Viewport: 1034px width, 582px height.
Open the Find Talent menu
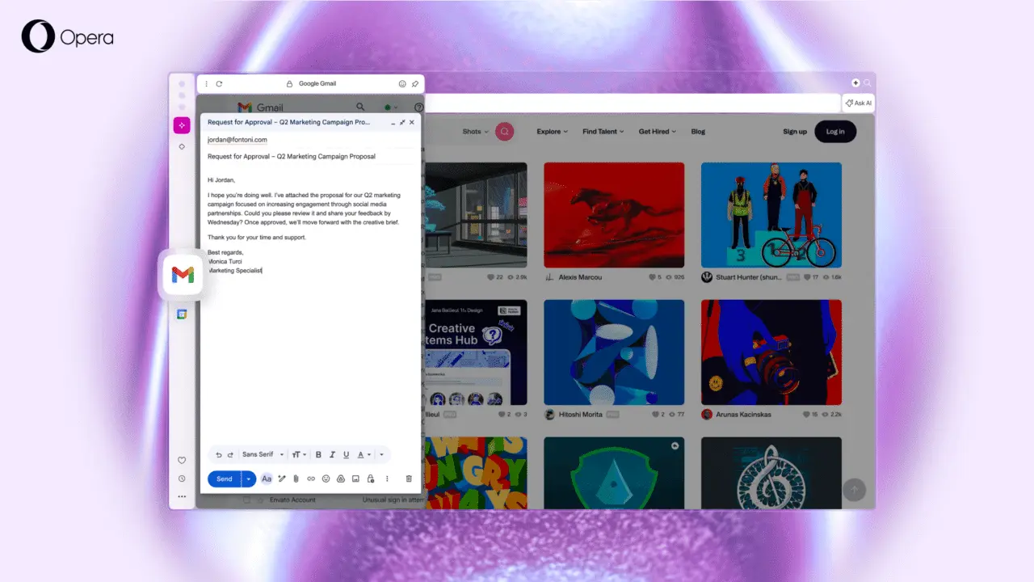coord(601,131)
